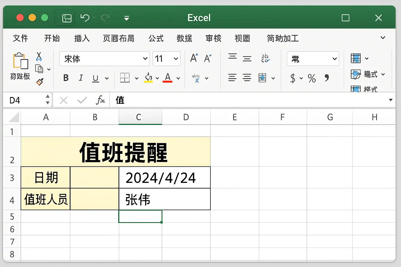Click the Paste clipboard icon
The width and height of the screenshot is (401, 267).
click(20, 61)
